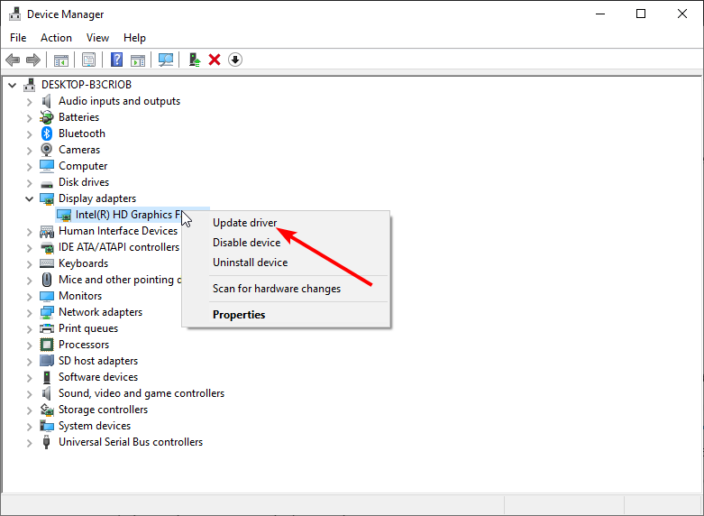Open the Action menu
The height and width of the screenshot is (516, 704).
click(56, 38)
